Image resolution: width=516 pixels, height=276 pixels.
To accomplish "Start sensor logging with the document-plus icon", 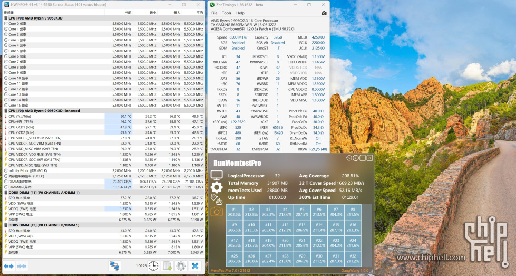I will tap(167, 266).
